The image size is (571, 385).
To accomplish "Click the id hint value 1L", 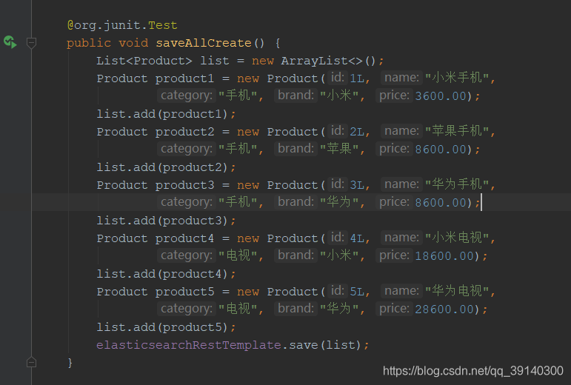I will point(357,78).
